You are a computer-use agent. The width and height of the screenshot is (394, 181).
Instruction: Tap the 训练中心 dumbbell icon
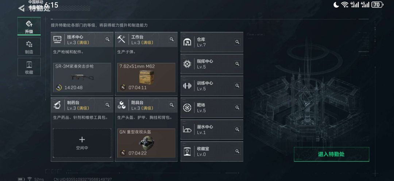(x=187, y=86)
